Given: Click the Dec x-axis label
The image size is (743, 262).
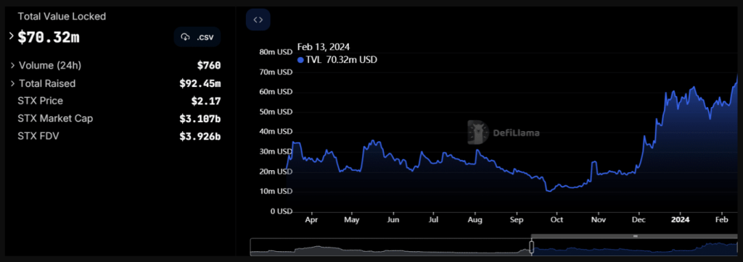Looking at the screenshot, I should [639, 220].
